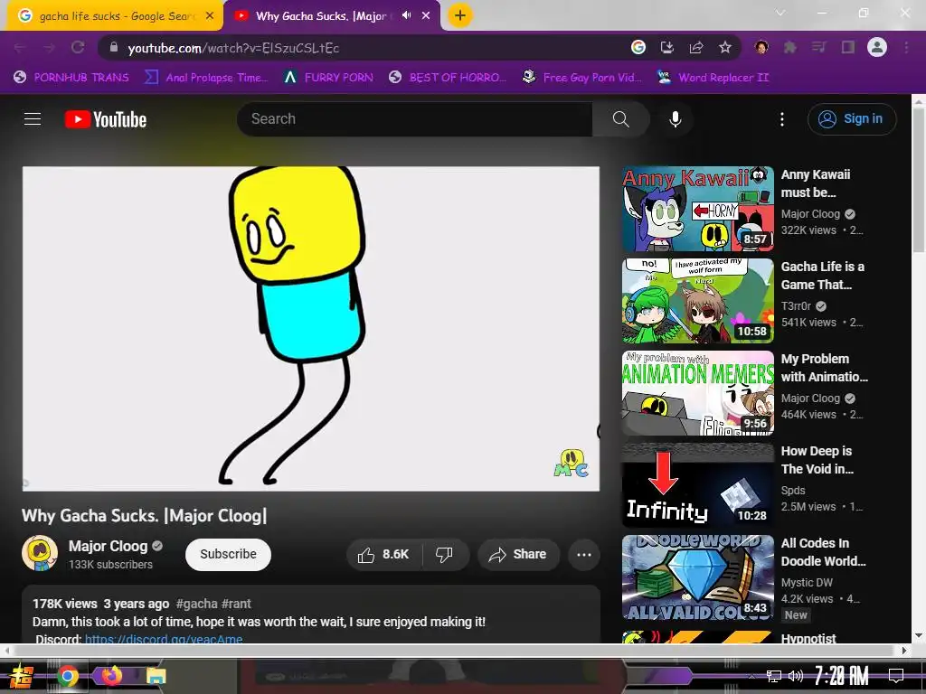Viewport: 926px width, 694px height.
Task: Open All Codes In Doodle World thumbnail
Action: [697, 577]
